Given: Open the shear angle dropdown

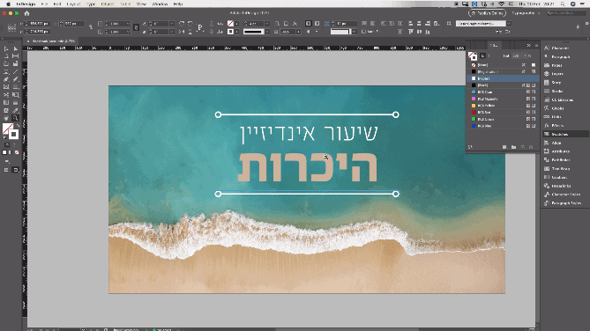Looking at the screenshot, I should click(x=172, y=32).
